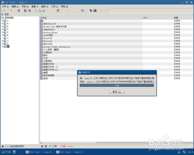Viewport: 194px width, 155px height.
Task: Open the back history dropdown arrow
Action: coord(8,10)
